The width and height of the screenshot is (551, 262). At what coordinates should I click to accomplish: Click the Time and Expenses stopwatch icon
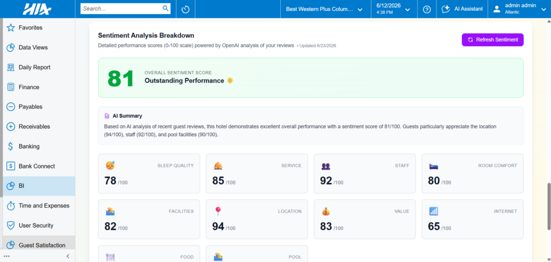tap(11, 206)
